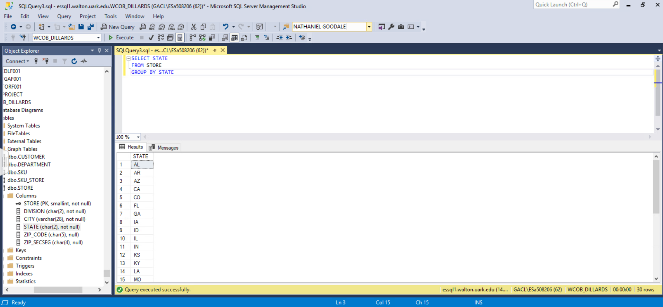Click the Undo arrow icon
Viewport: 663px width, 307px height.
(226, 27)
